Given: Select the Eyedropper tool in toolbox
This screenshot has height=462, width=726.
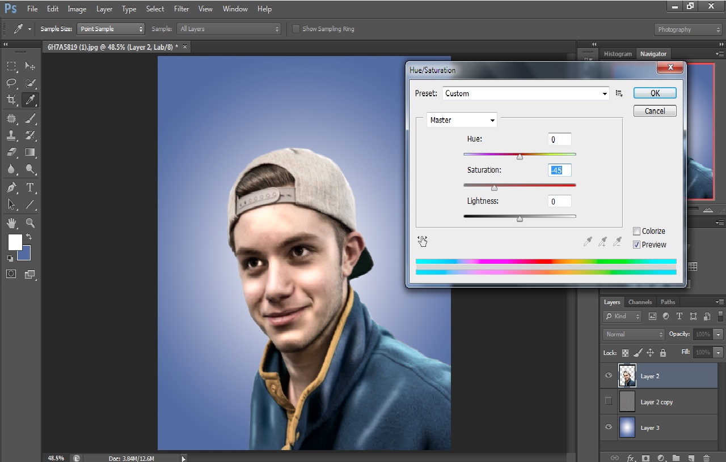Looking at the screenshot, I should tap(30, 100).
